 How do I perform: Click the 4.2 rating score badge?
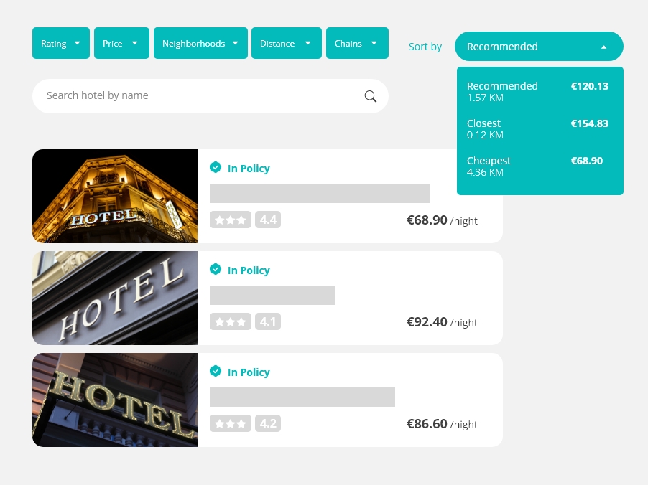[267, 423]
